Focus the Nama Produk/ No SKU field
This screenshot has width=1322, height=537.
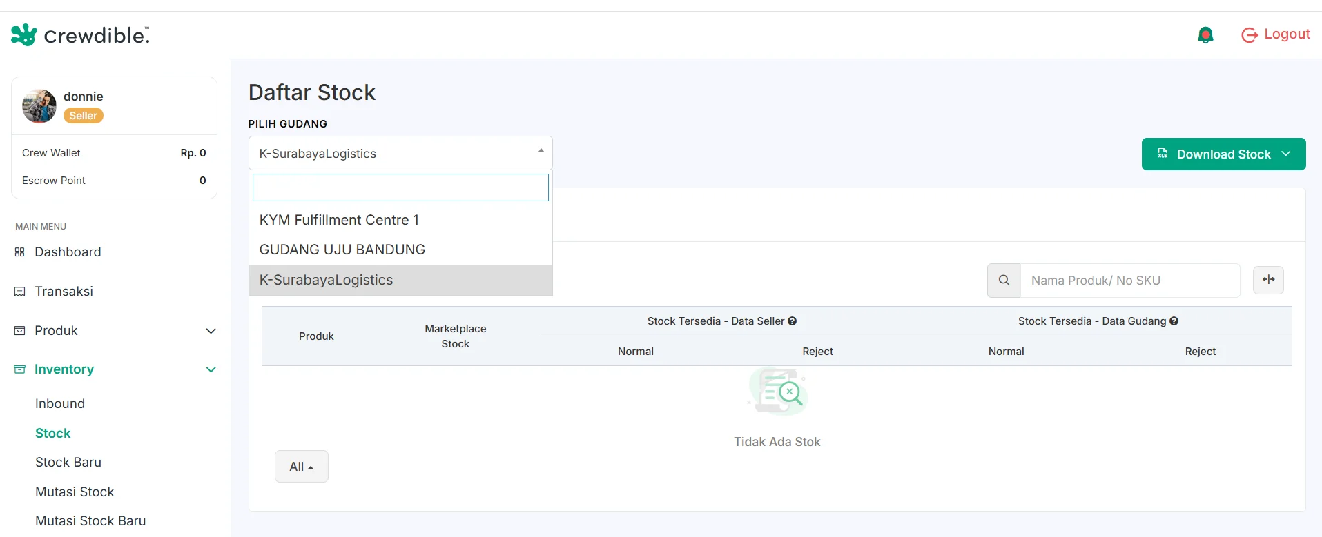(x=1130, y=281)
